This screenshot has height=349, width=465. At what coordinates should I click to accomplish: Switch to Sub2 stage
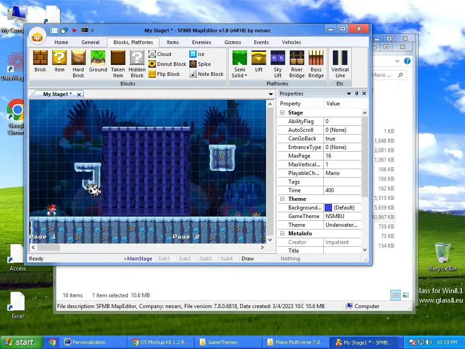click(185, 259)
